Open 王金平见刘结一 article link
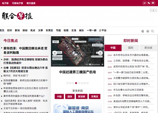Viewport: 158px width, 113px height. click(x=20, y=108)
